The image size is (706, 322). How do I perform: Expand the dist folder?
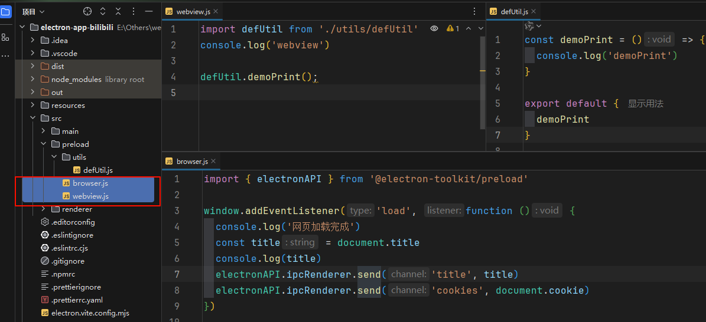[x=32, y=67]
